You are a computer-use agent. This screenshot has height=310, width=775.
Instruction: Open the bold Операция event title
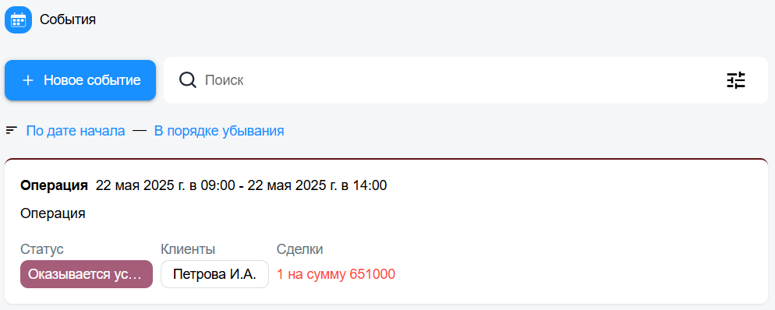54,185
